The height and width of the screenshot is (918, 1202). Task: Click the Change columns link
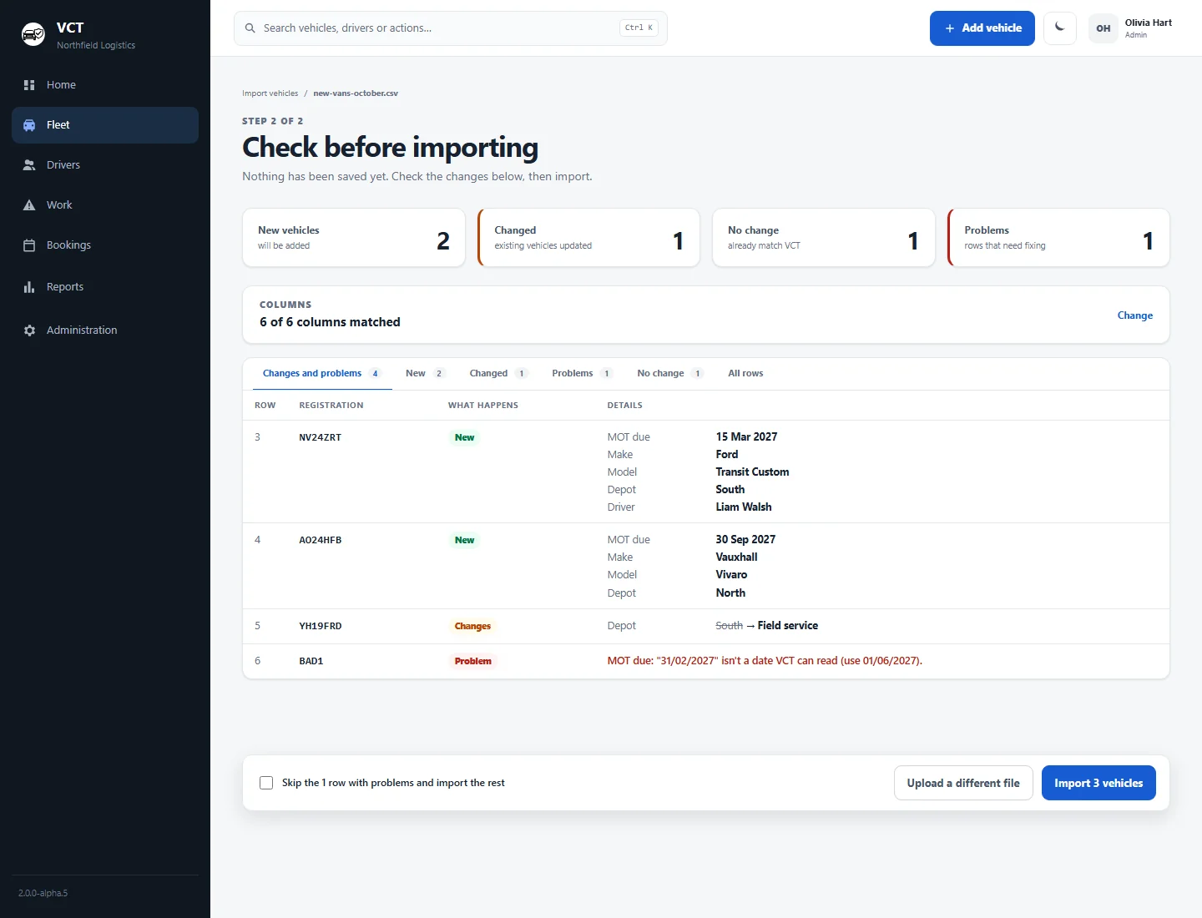[1135, 315]
